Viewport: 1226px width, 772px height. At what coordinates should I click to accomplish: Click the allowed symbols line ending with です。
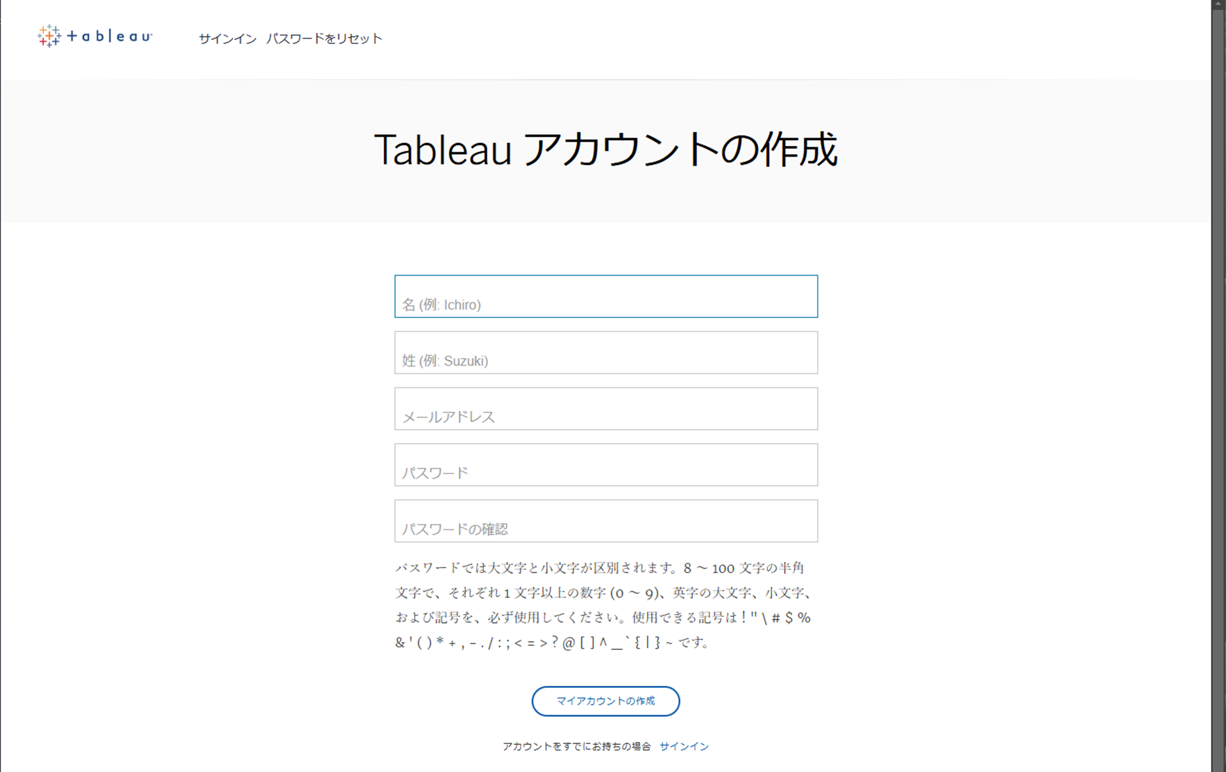(552, 643)
